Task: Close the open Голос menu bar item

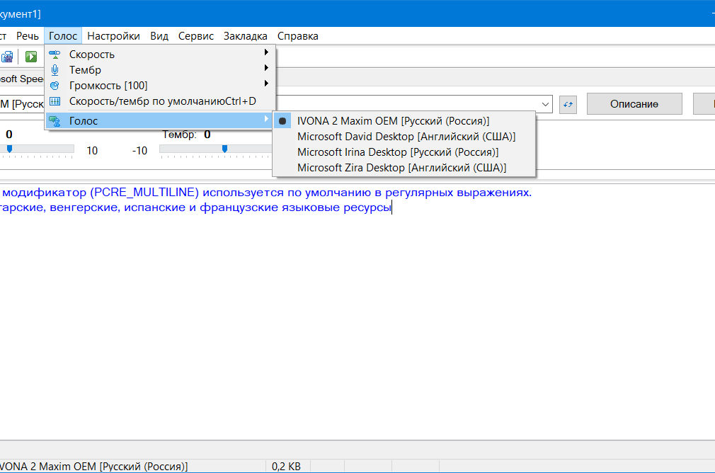Action: (x=63, y=36)
